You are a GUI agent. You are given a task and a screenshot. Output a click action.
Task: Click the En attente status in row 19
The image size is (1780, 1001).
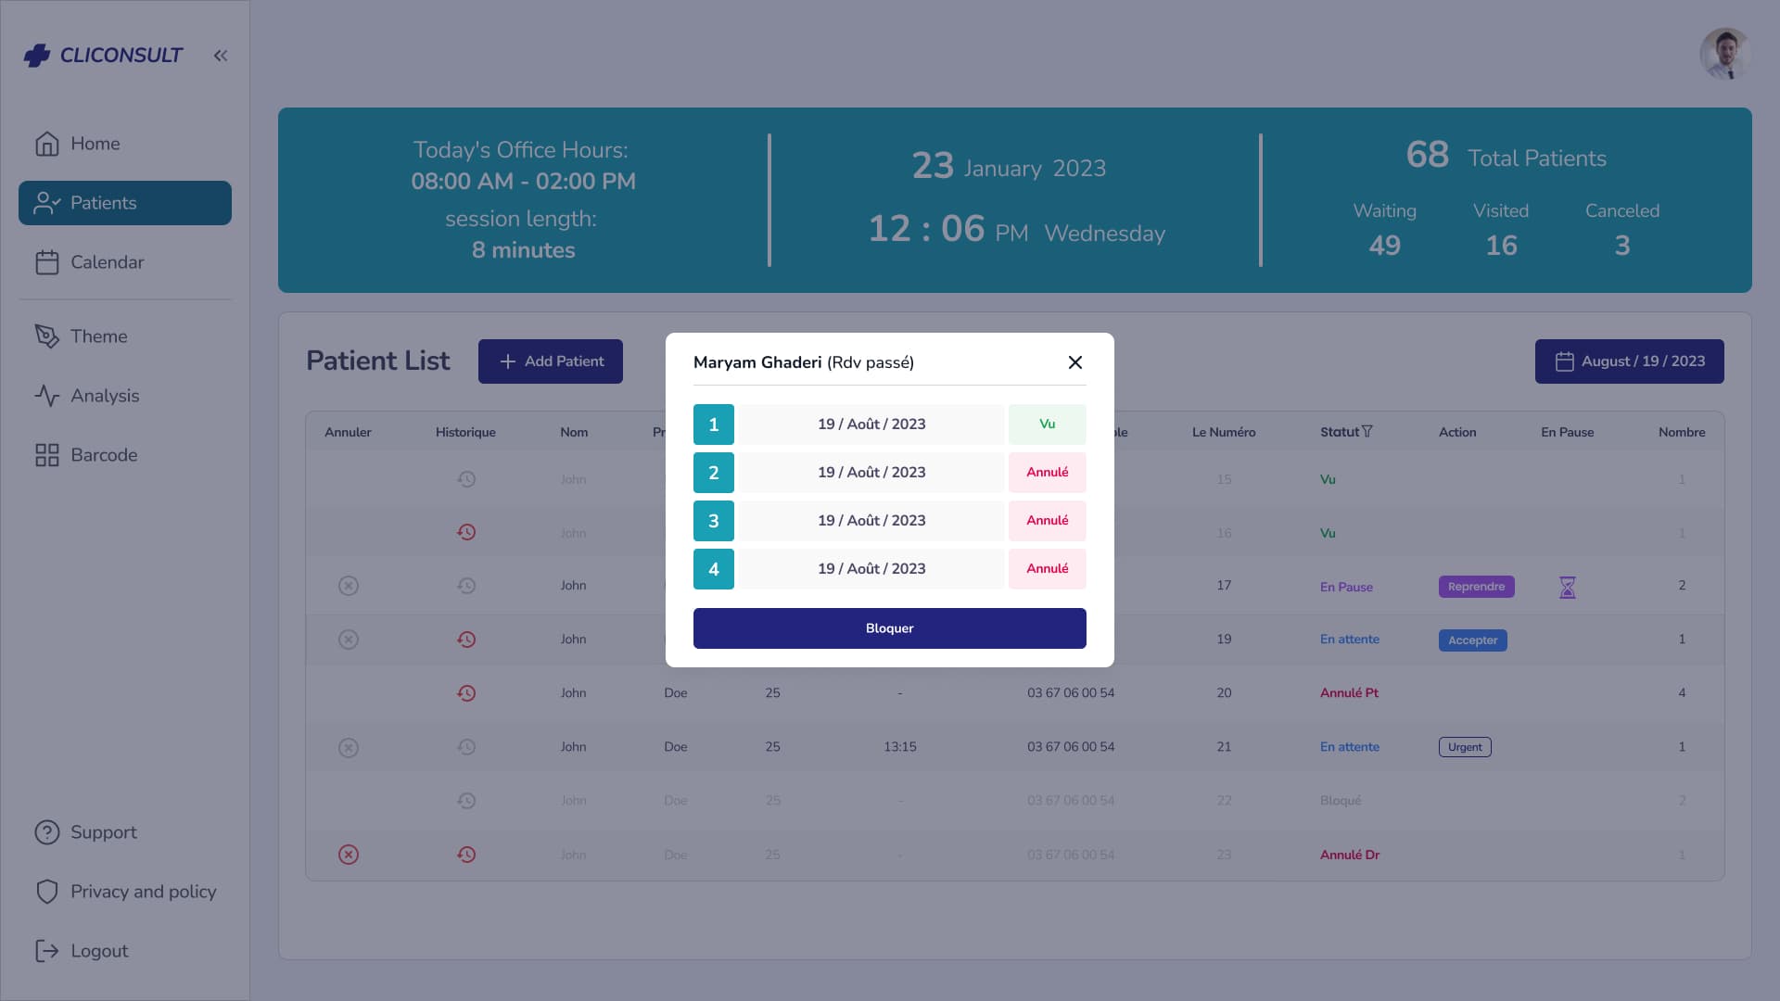click(1350, 640)
